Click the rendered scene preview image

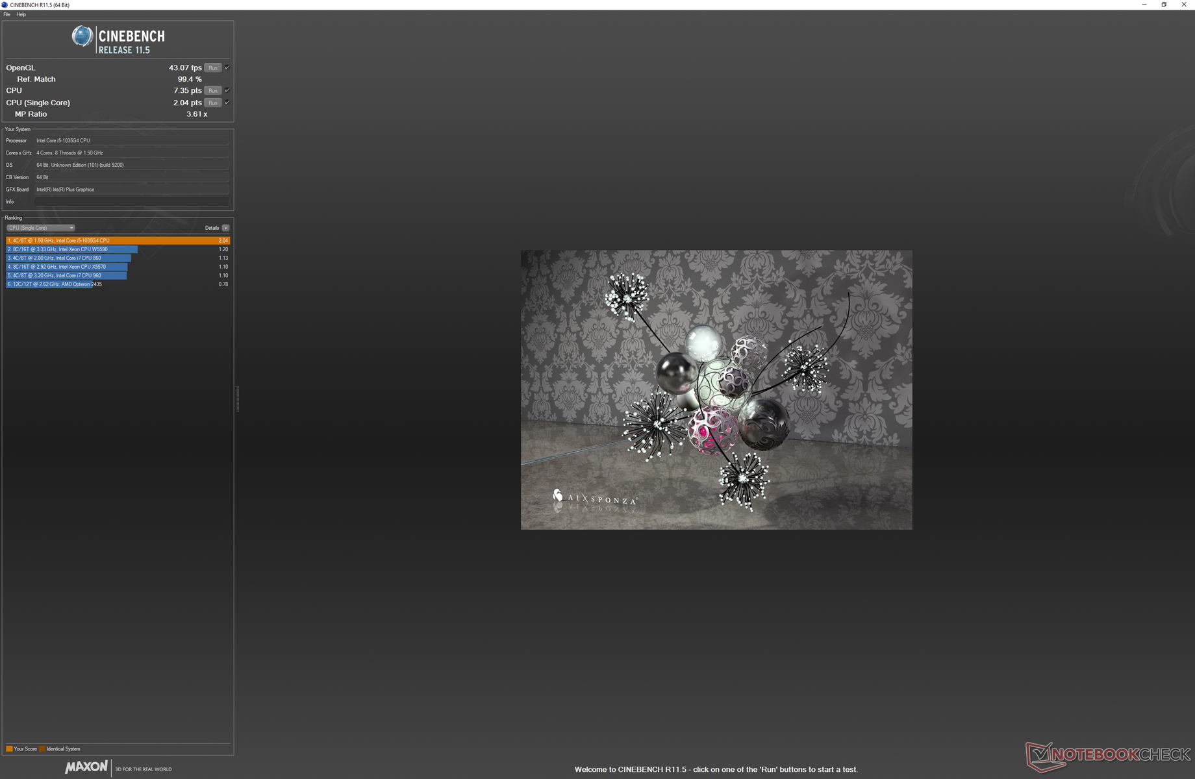716,389
